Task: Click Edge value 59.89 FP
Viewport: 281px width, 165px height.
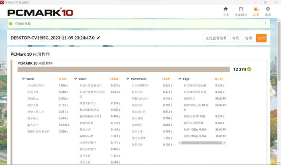Action: pyautogui.click(x=221, y=99)
